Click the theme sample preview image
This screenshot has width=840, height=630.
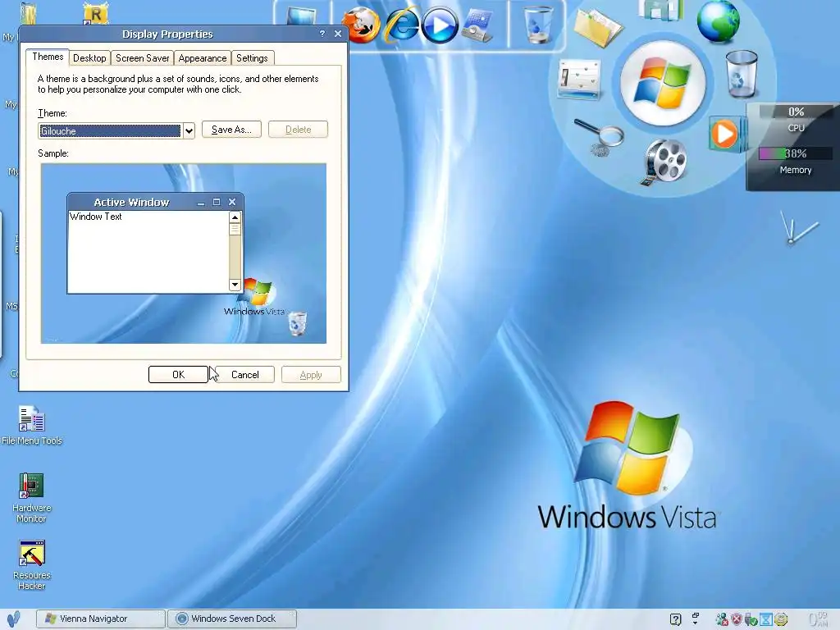(x=184, y=253)
